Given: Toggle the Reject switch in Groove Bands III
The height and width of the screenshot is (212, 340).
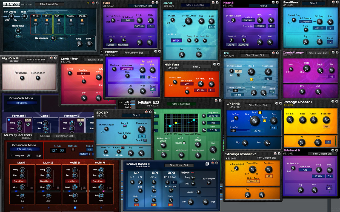Looking at the screenshot, I should [192, 173].
